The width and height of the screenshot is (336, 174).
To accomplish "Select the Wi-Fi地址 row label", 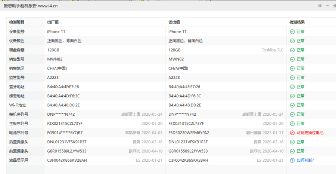I will [18, 105].
